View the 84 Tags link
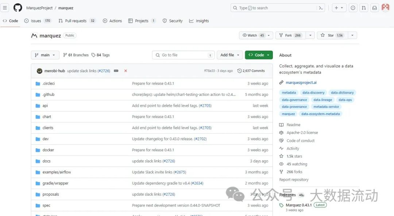This screenshot has height=216, width=394. click(101, 55)
